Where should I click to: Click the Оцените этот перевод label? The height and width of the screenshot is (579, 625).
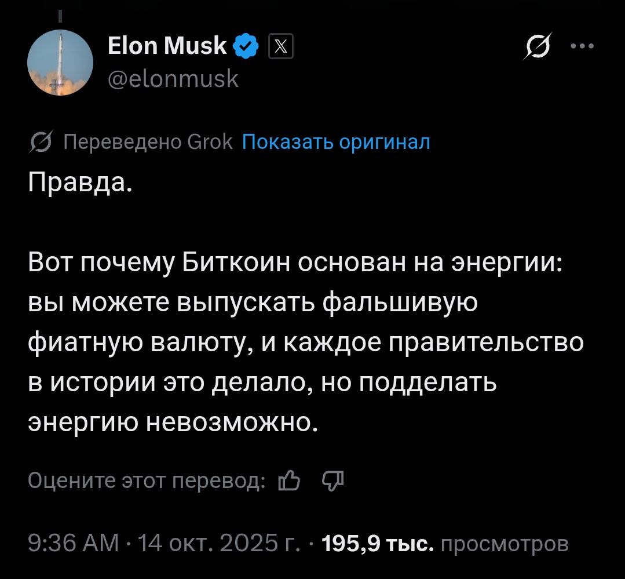coord(147,480)
